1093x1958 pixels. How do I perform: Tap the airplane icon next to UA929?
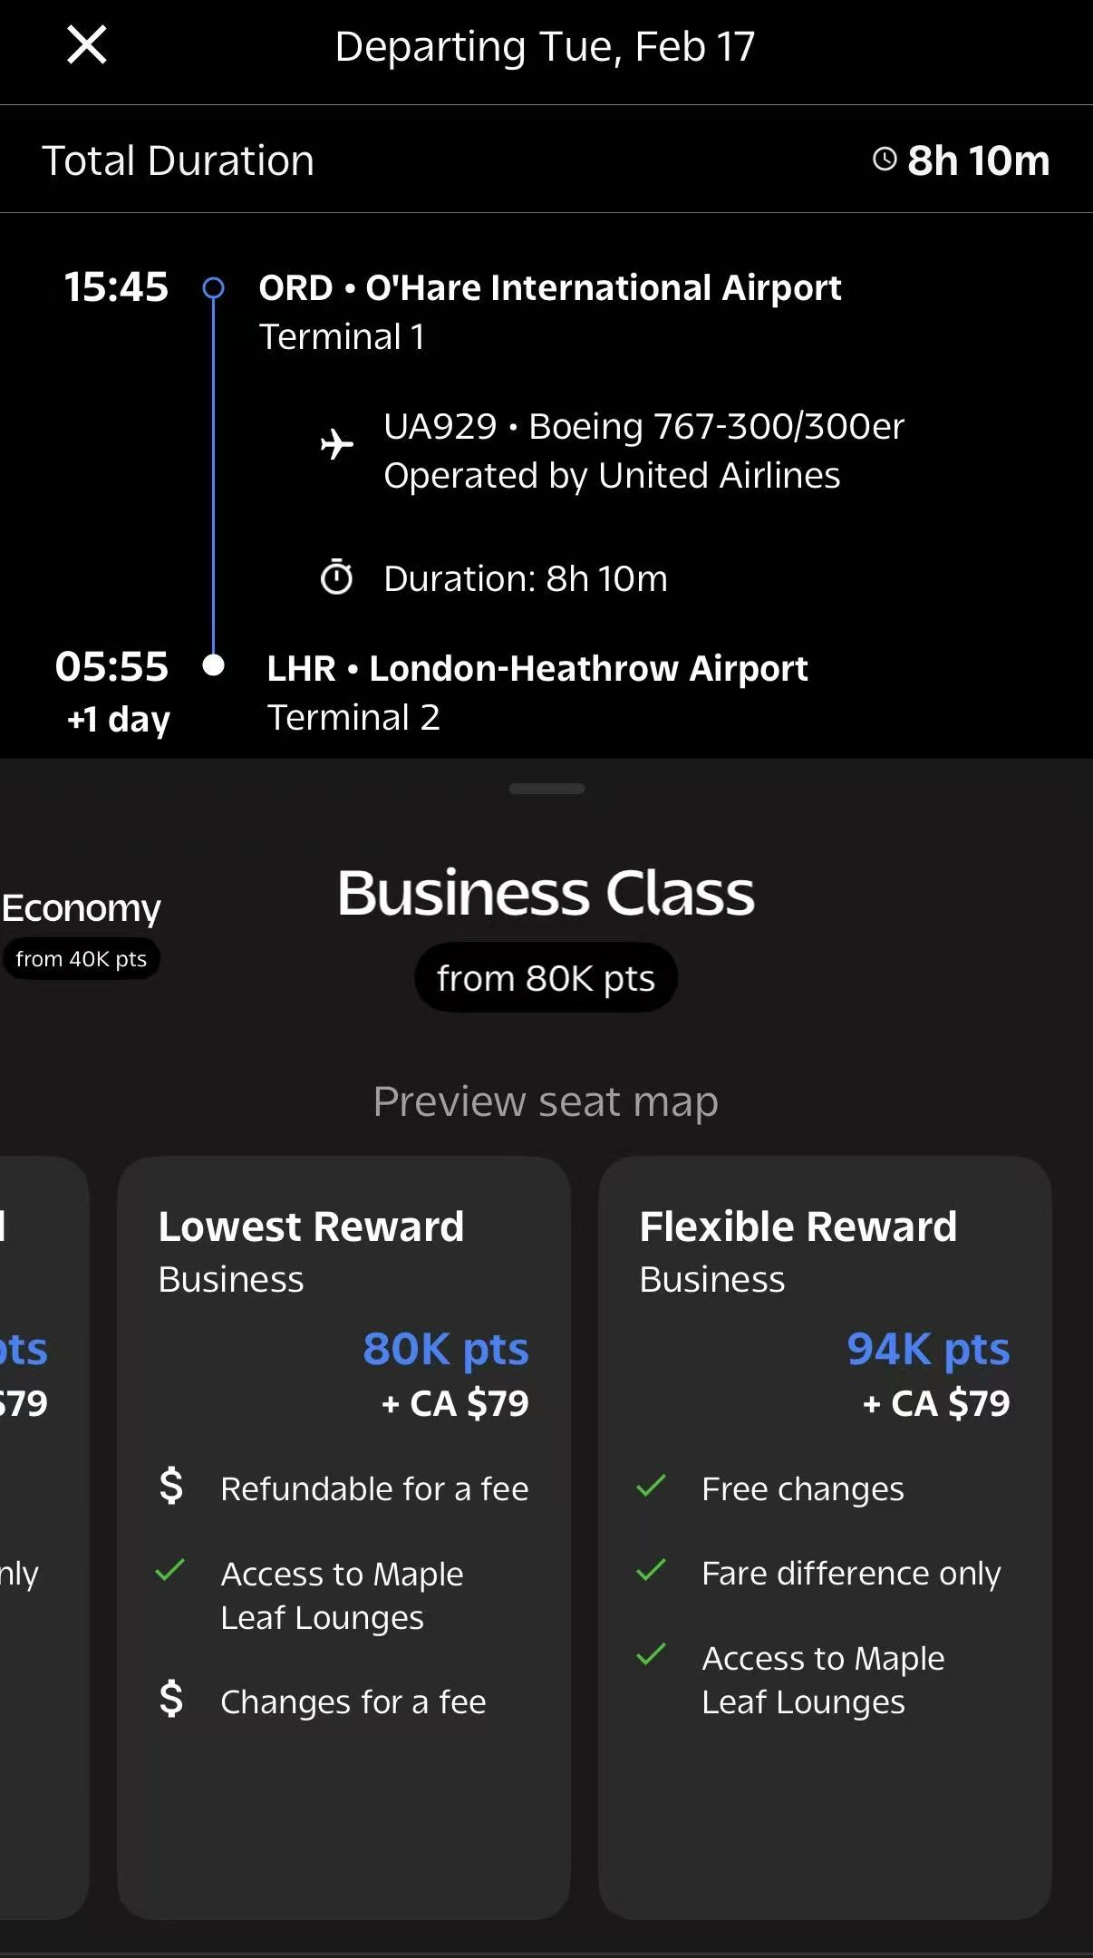coord(337,444)
